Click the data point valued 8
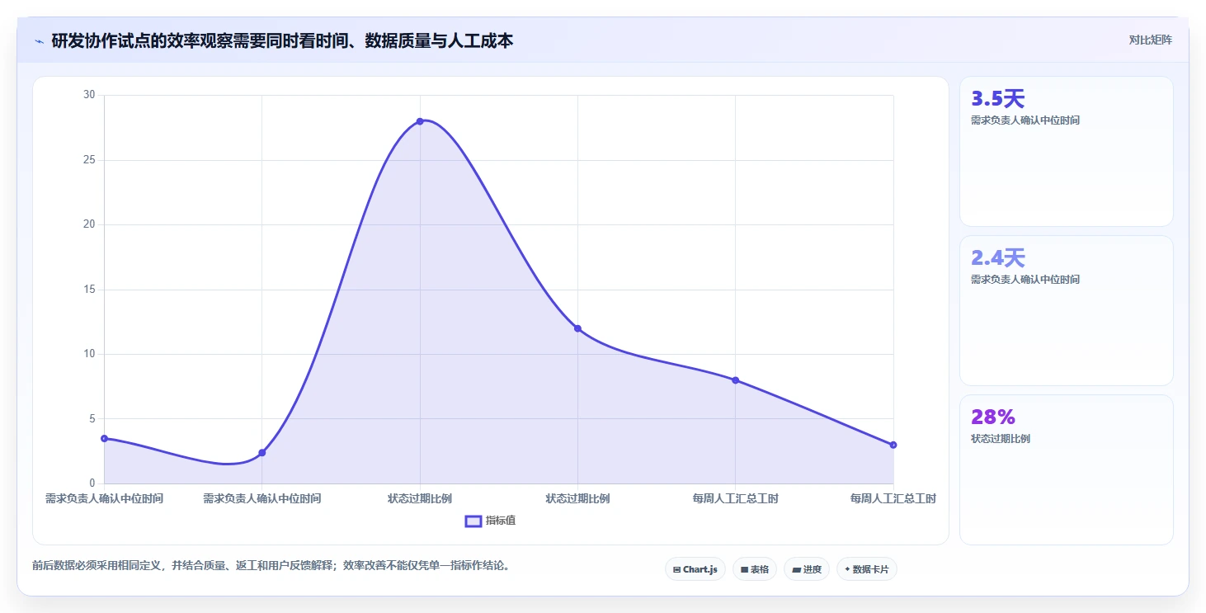 (735, 380)
